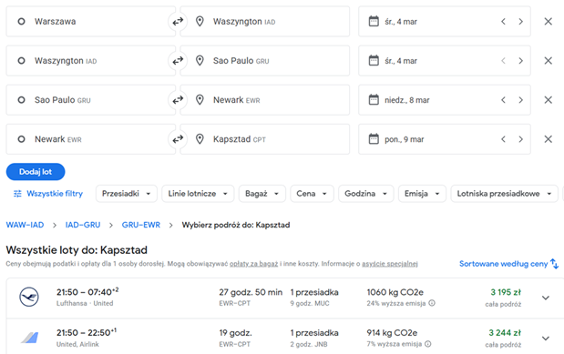Open calendar icon for niedz., 8 mar

374,99
